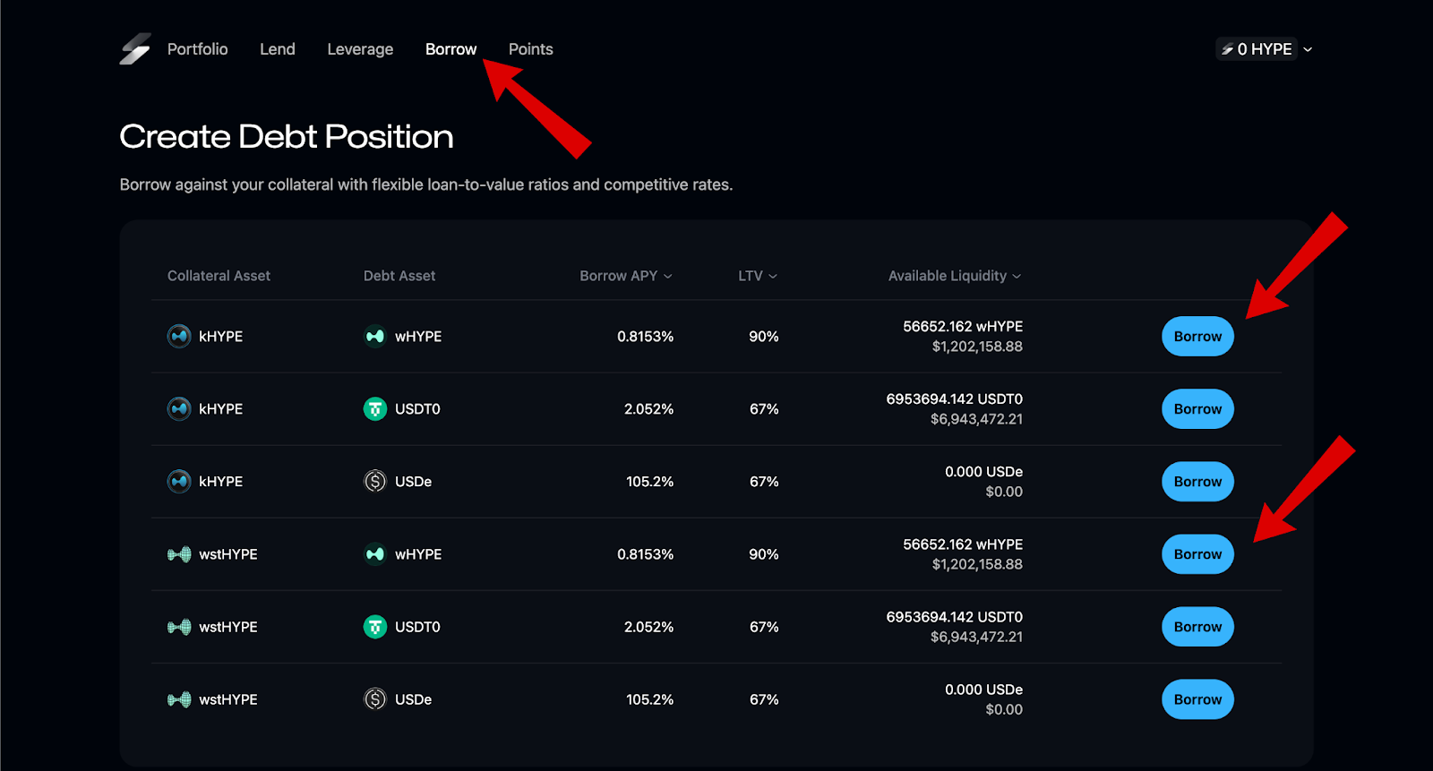The height and width of the screenshot is (771, 1433).
Task: Borrow USDe against kHYPE
Action: point(1197,482)
